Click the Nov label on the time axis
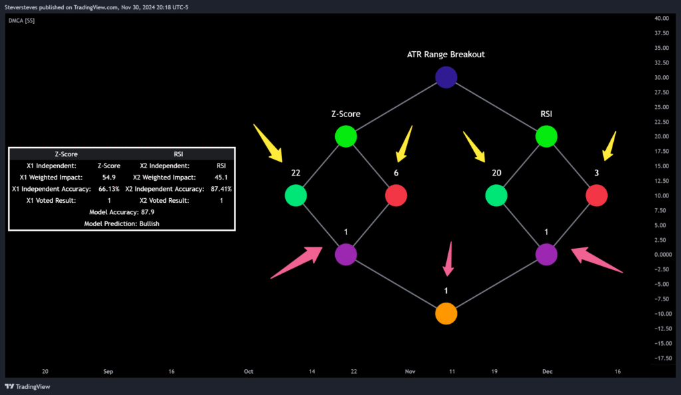This screenshot has height=395, width=681. coord(410,372)
